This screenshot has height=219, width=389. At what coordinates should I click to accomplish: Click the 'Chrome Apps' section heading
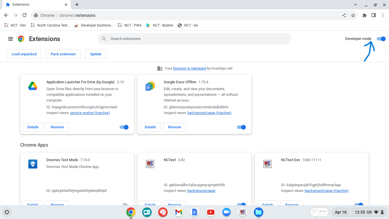tap(34, 145)
